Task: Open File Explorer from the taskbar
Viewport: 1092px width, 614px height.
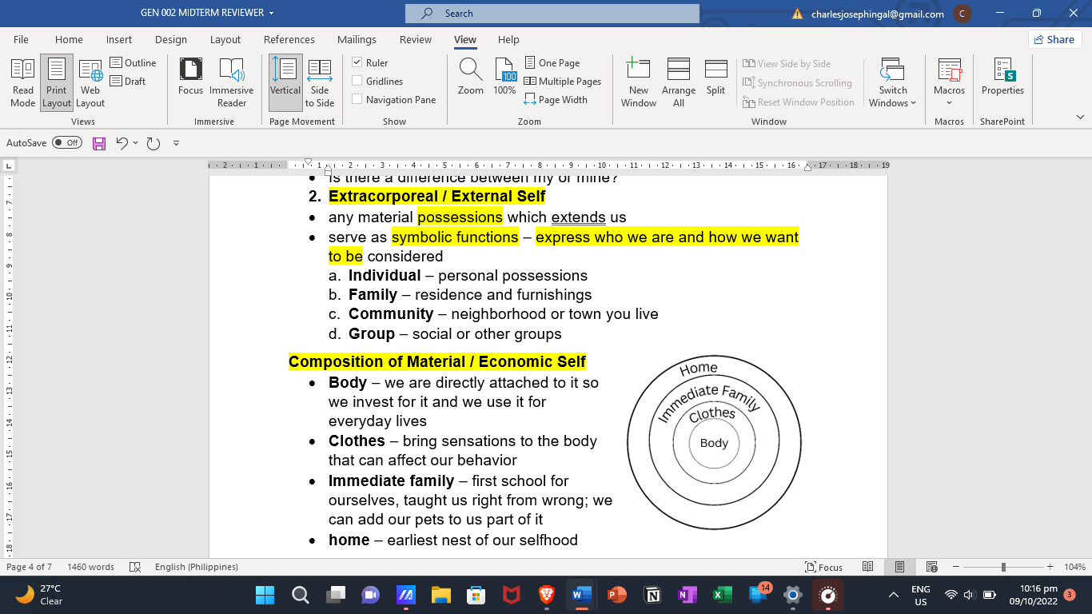Action: [441, 595]
